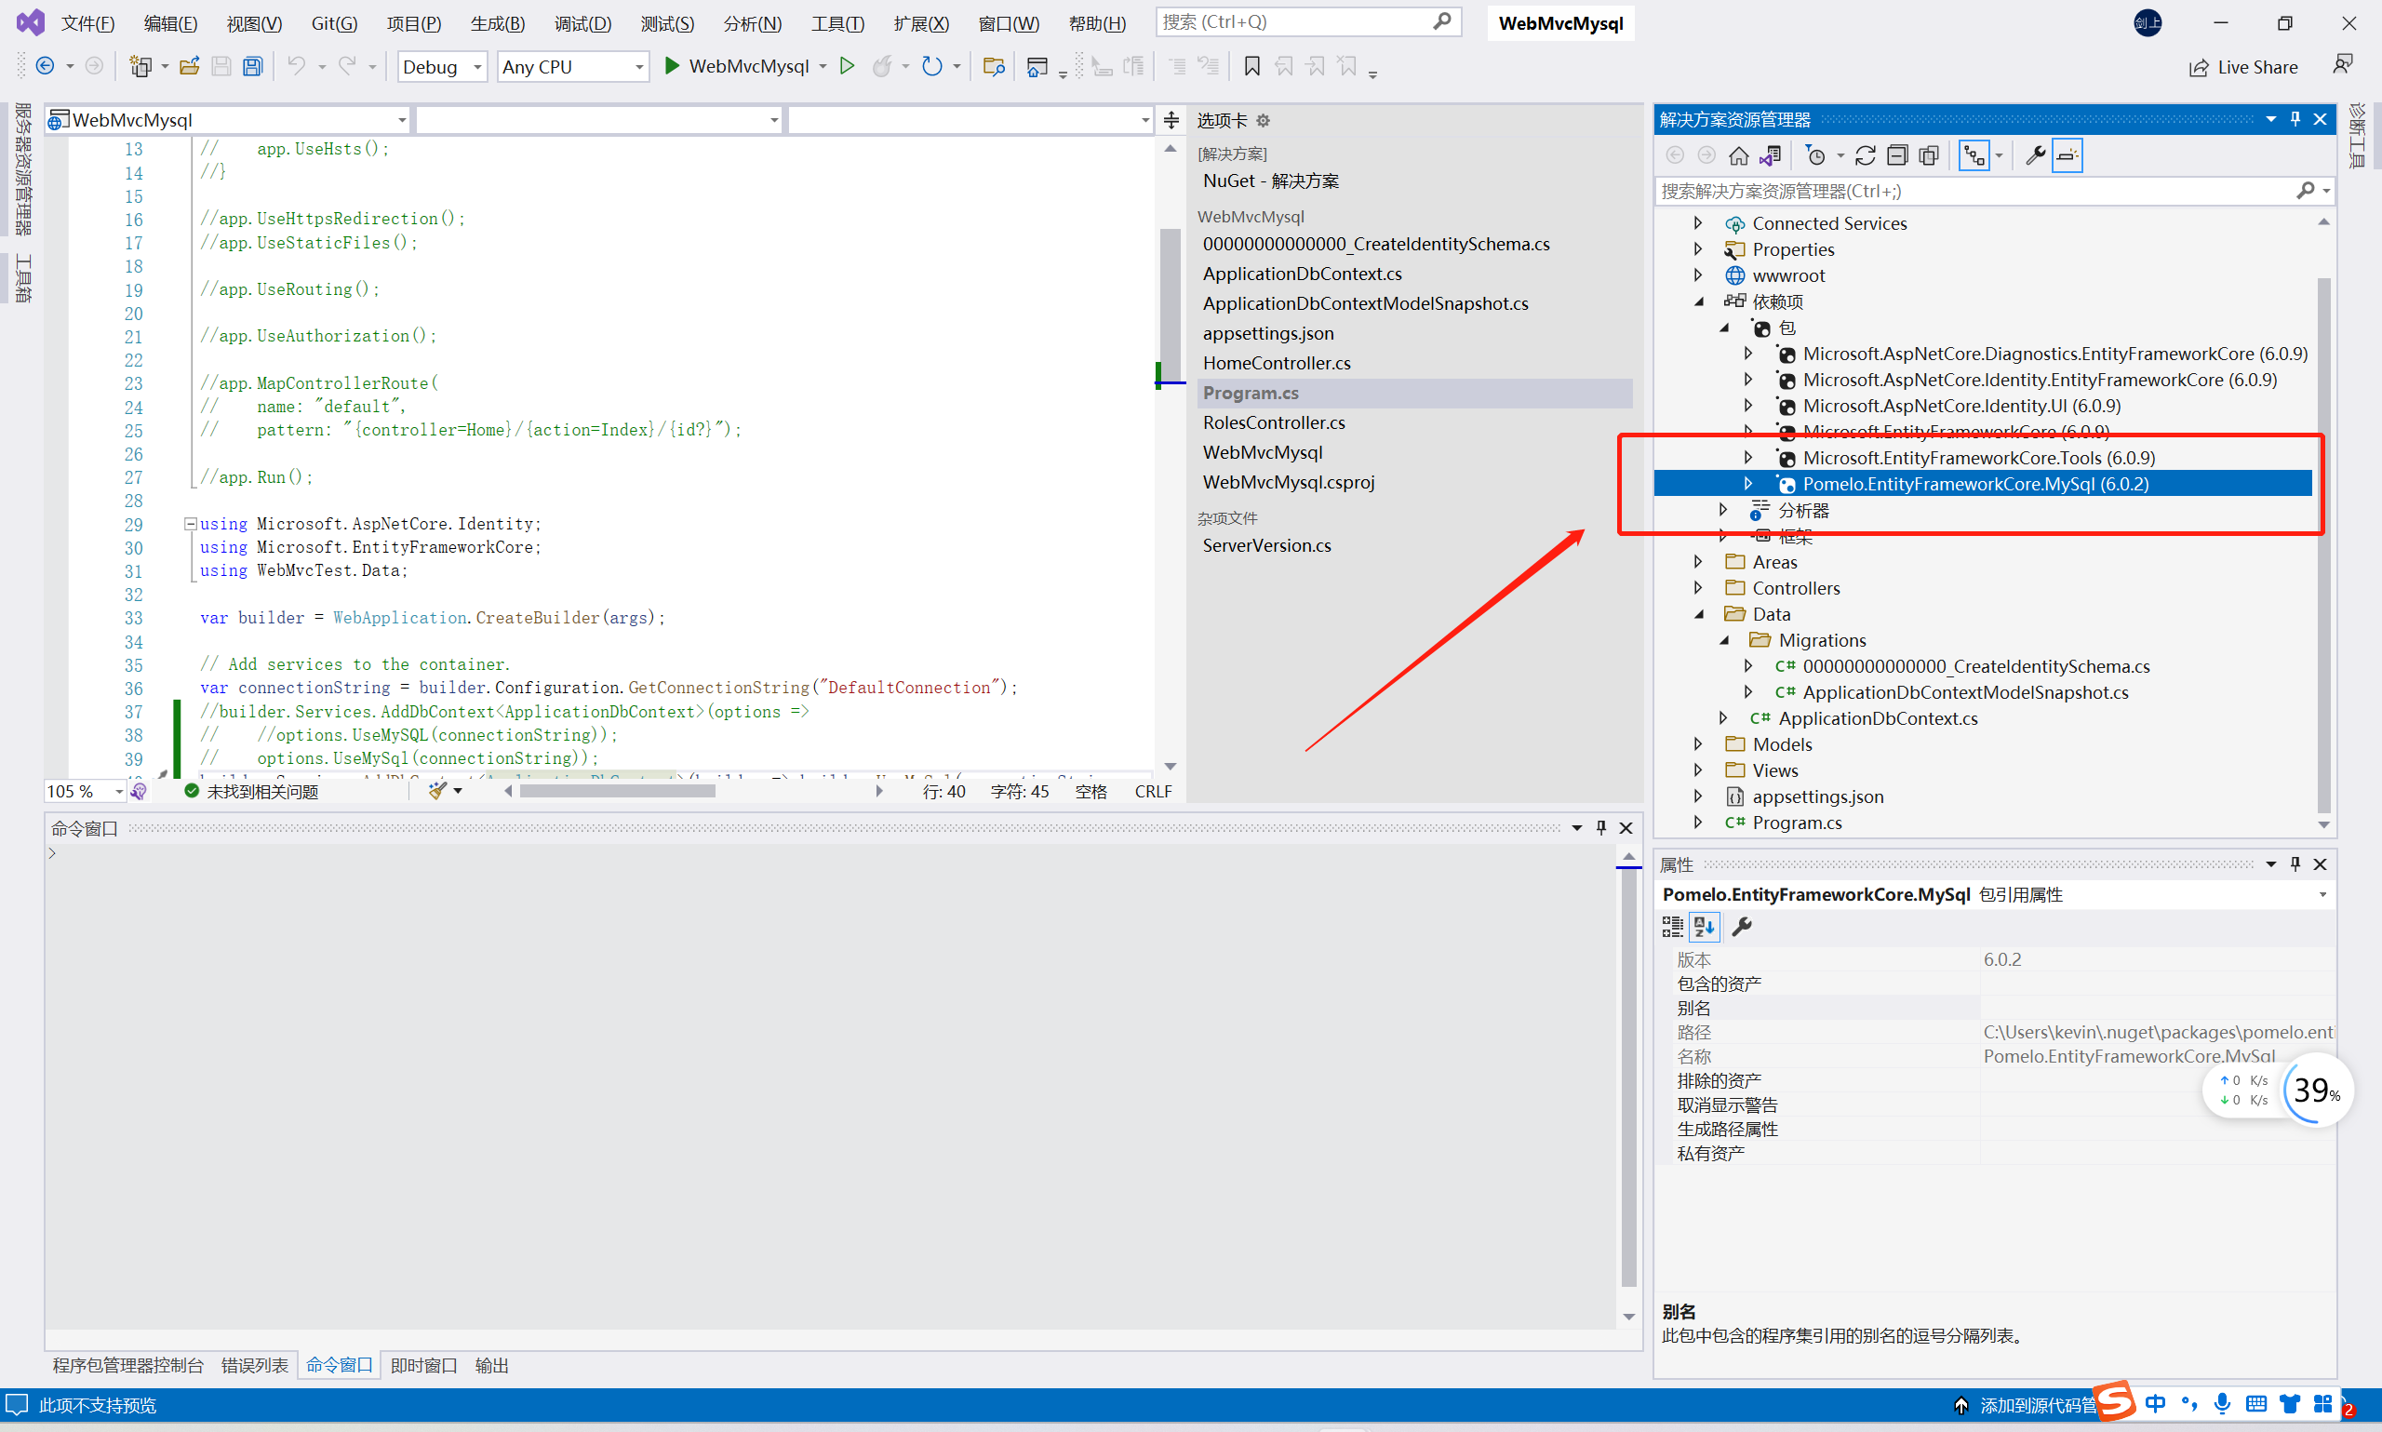Screen dimensions: 2382x1432
Task: Toggle alphabetical sort in the Properties panel
Action: click(x=1704, y=927)
